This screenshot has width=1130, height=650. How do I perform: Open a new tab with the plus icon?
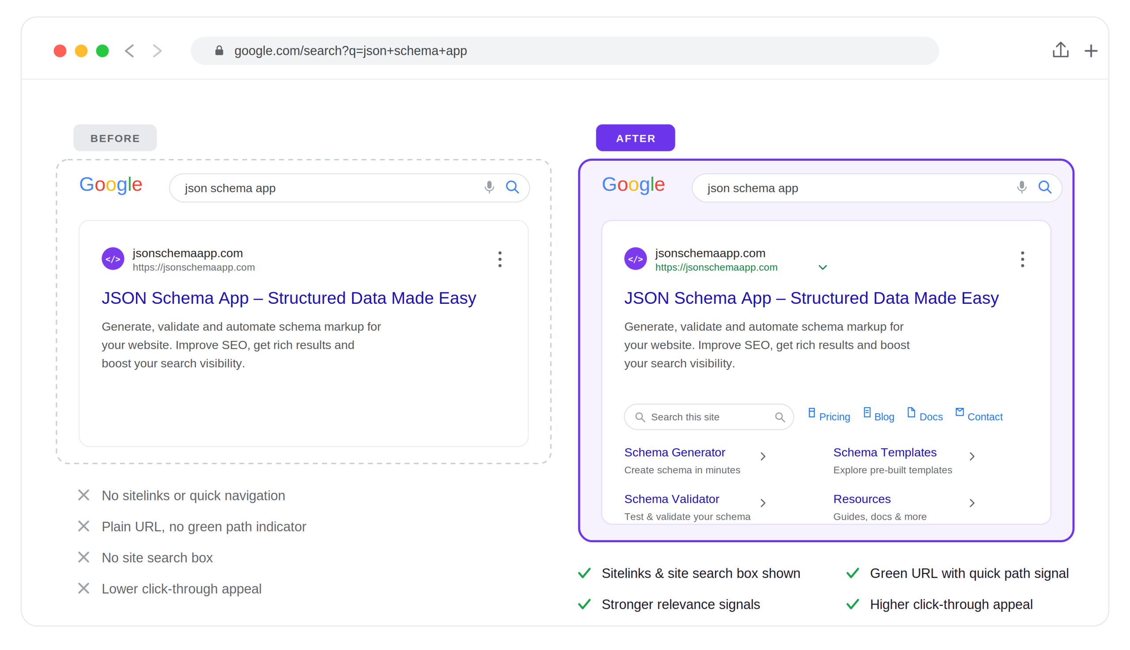pyautogui.click(x=1091, y=51)
